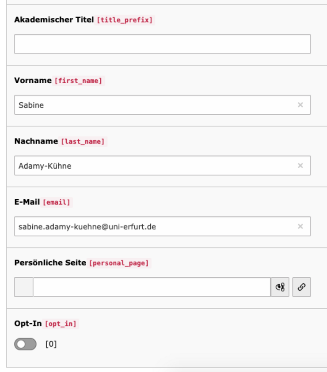Screen dimensions: 327x372
Task: Focus the Akademischer Titel input field
Action: [162, 44]
